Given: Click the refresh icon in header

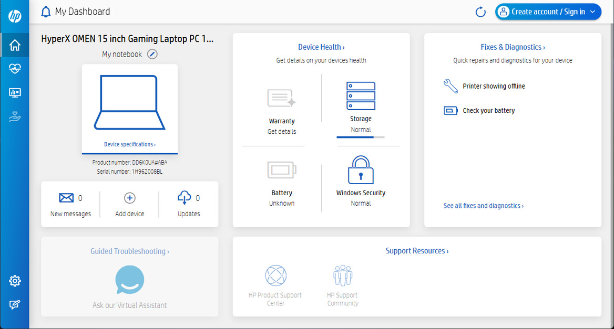Looking at the screenshot, I should click(x=480, y=12).
